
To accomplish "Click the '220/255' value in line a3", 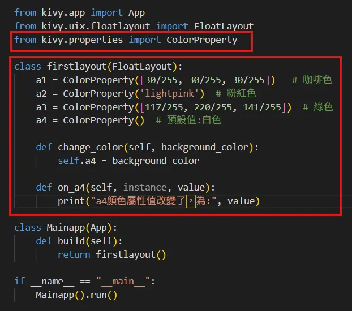I will (213, 107).
